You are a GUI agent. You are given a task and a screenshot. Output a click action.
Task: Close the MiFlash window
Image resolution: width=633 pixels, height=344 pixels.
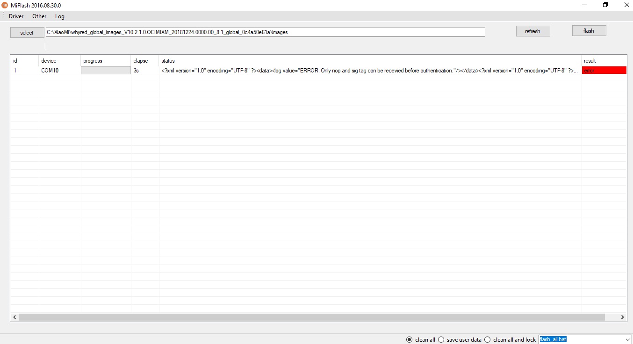[x=626, y=5]
